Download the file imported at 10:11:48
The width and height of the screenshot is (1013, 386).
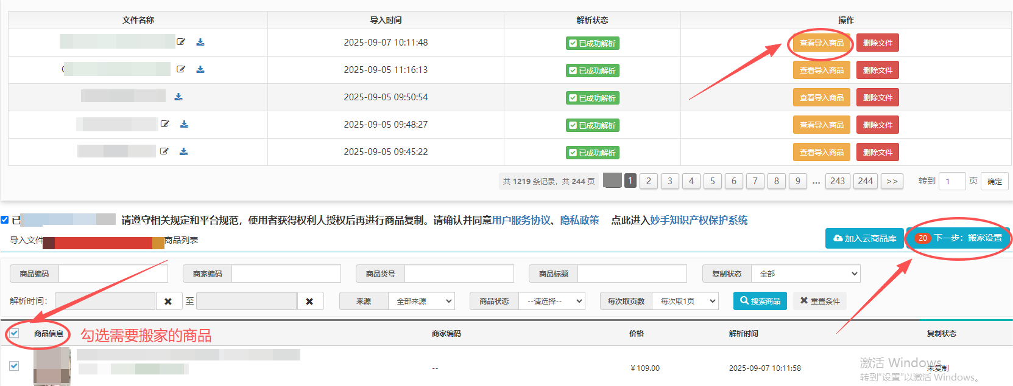pyautogui.click(x=200, y=42)
